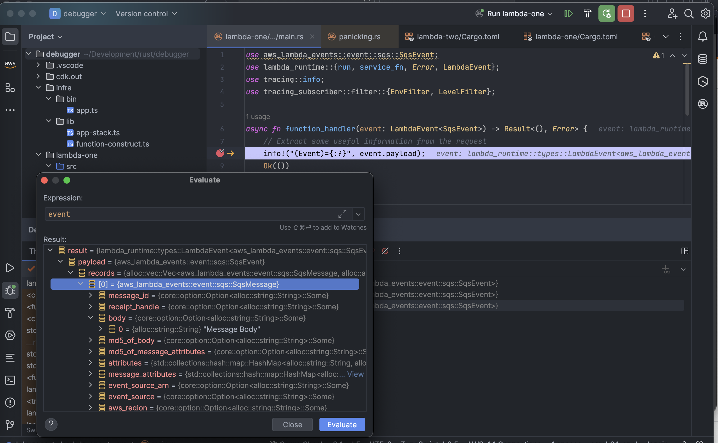Screen dimensions: 718x443
Task: Toggle the breakpoint on the info! line
Action: click(x=220, y=153)
